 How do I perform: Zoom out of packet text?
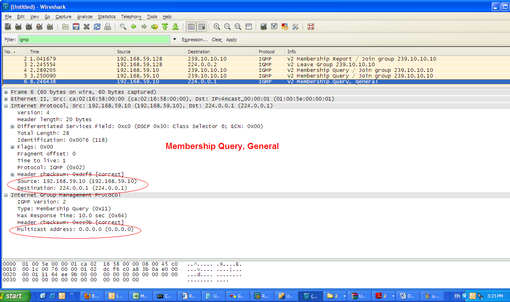pyautogui.click(x=227, y=27)
